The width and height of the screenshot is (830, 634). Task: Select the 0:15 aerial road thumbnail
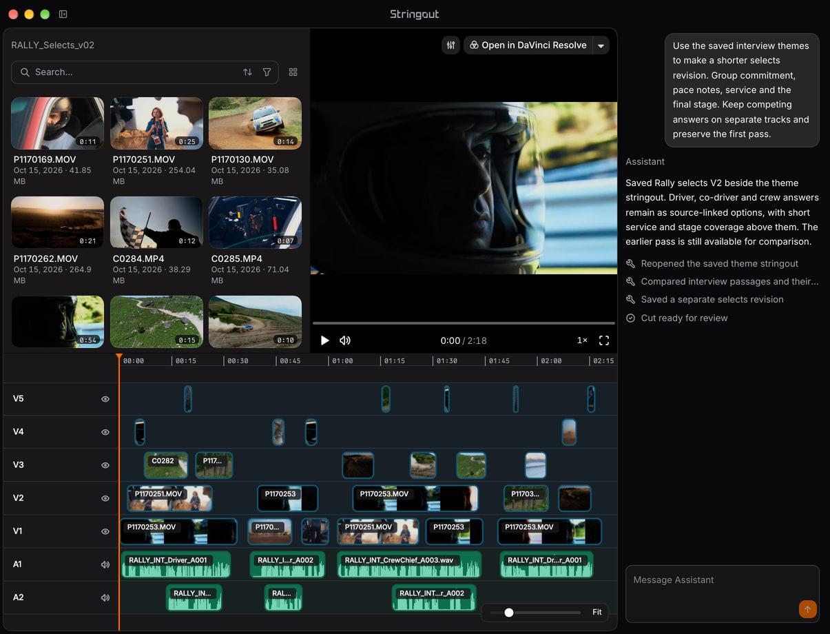(156, 322)
